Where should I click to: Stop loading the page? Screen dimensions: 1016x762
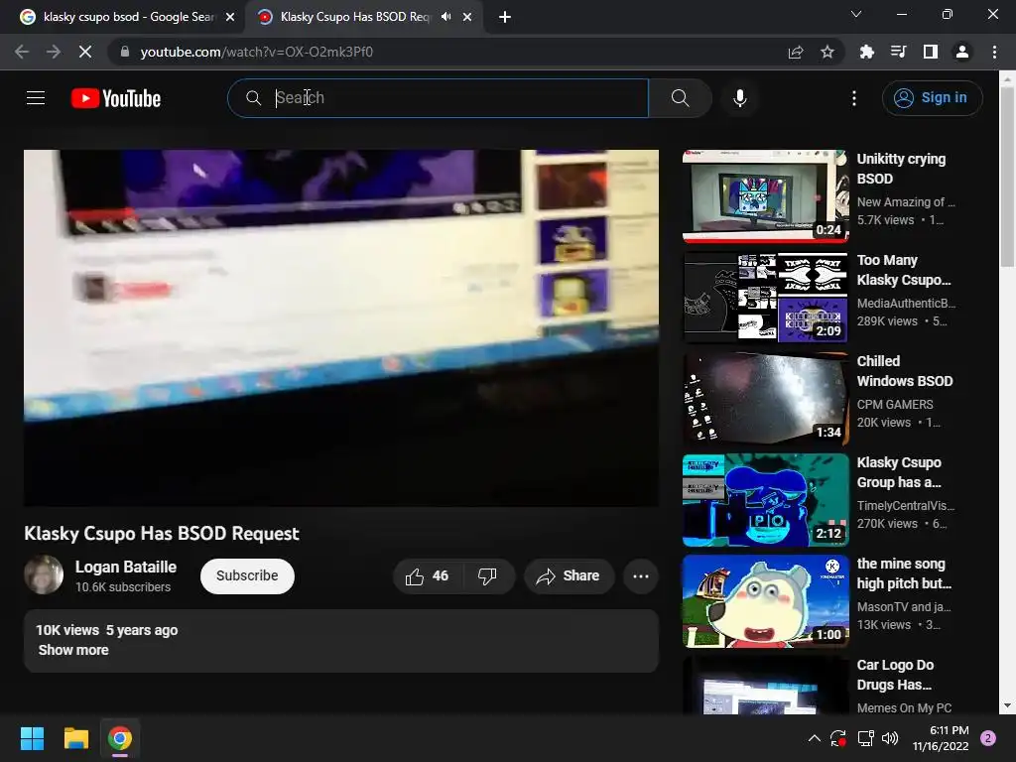85,52
